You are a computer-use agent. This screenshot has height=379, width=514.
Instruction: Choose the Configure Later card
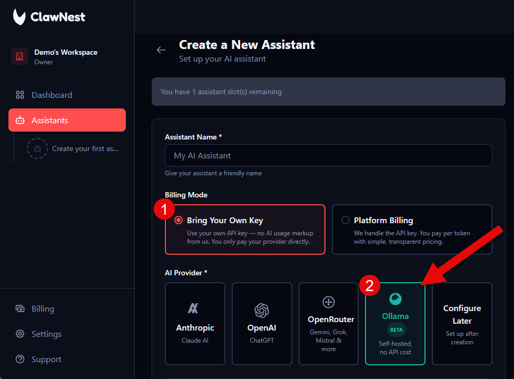462,324
